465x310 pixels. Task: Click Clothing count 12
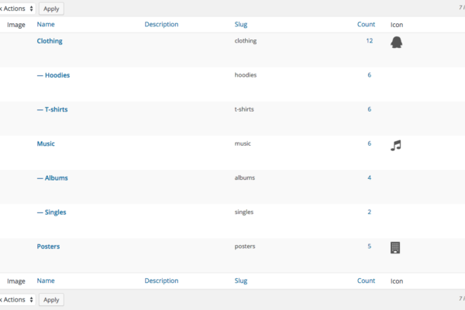coord(369,40)
